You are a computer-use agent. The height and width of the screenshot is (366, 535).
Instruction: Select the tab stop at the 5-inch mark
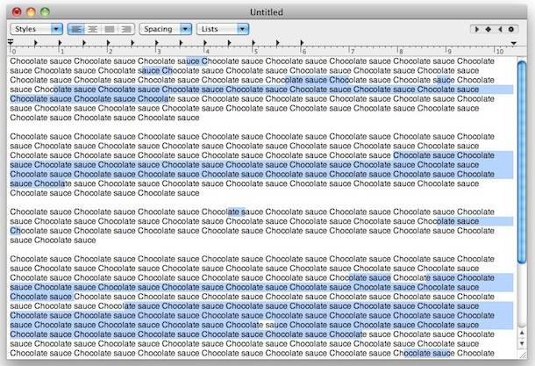[x=253, y=43]
